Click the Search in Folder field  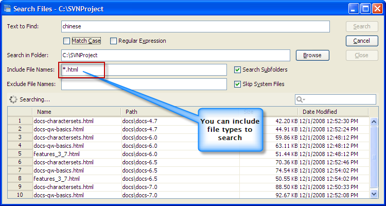coord(176,55)
